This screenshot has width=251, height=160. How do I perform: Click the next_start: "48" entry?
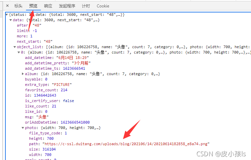[x=35, y=41]
